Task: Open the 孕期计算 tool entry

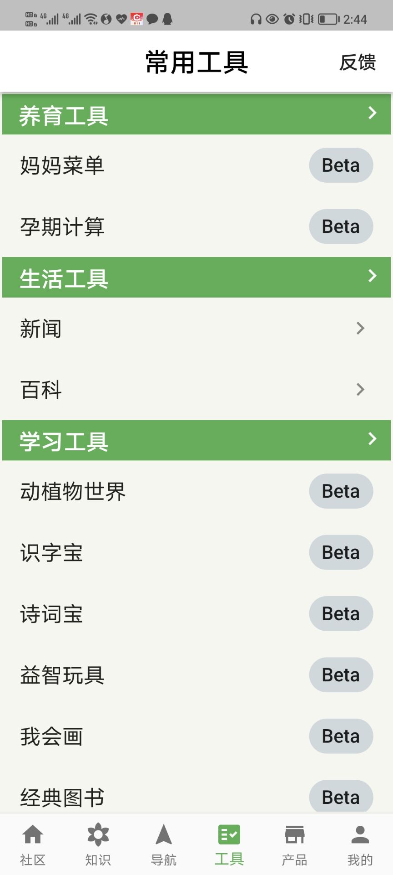Action: click(x=62, y=226)
